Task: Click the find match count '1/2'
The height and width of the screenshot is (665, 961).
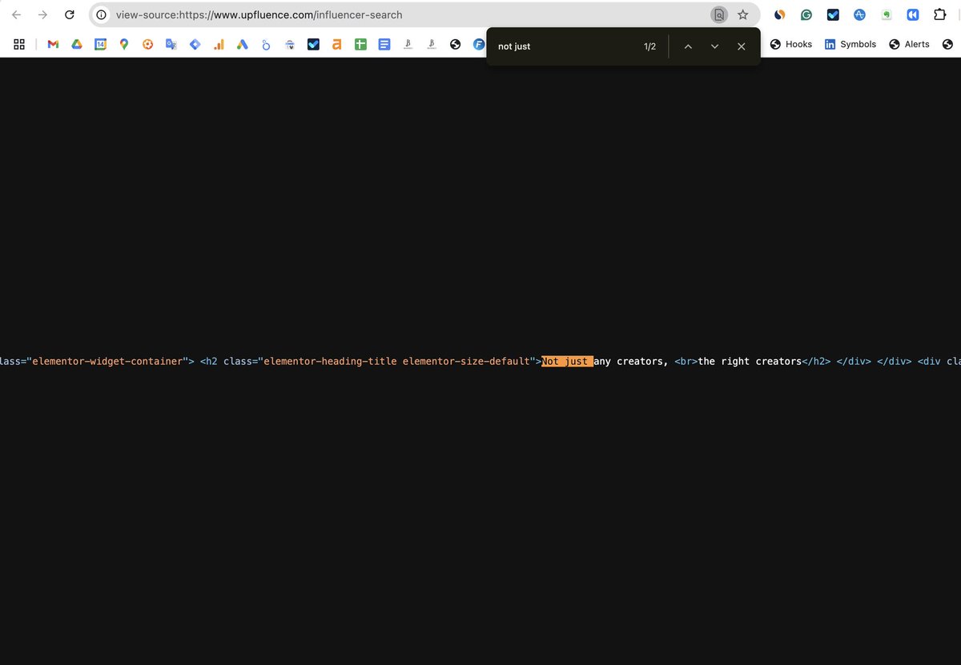Action: 649,46
